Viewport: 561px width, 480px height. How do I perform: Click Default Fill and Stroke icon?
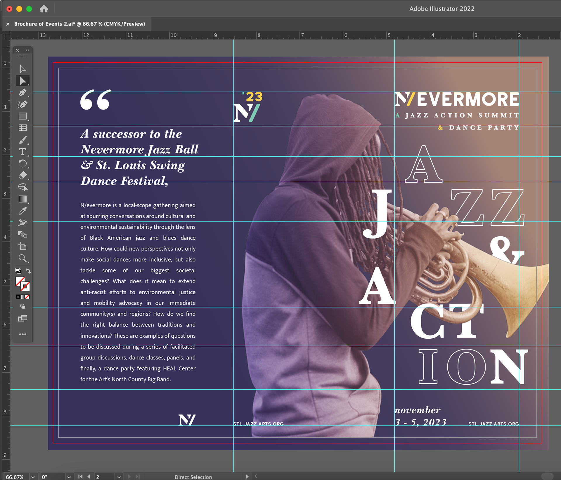tap(18, 271)
